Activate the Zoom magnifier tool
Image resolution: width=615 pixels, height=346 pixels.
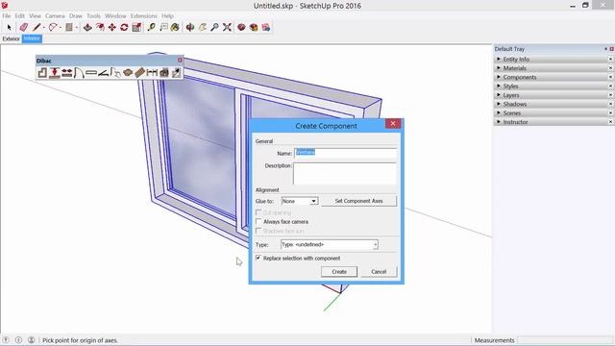coord(214,27)
